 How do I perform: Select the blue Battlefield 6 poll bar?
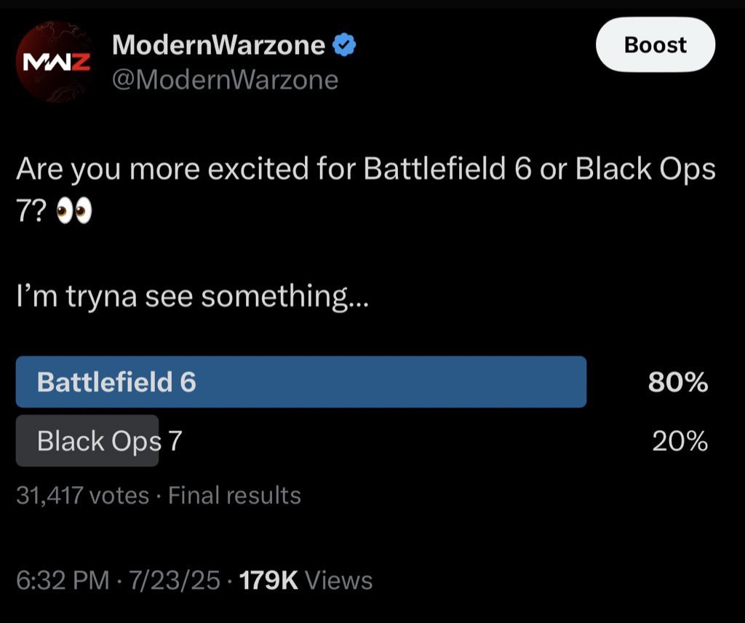point(300,382)
